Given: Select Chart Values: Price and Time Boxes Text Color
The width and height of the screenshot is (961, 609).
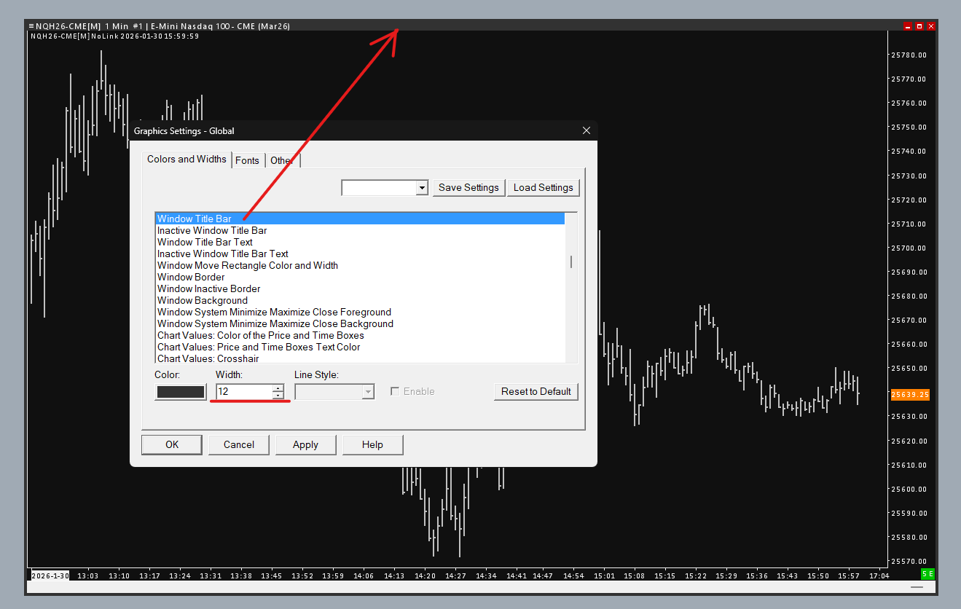Looking at the screenshot, I should pos(360,347).
